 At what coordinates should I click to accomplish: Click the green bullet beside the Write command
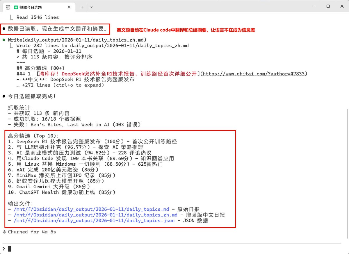coord(3,40)
